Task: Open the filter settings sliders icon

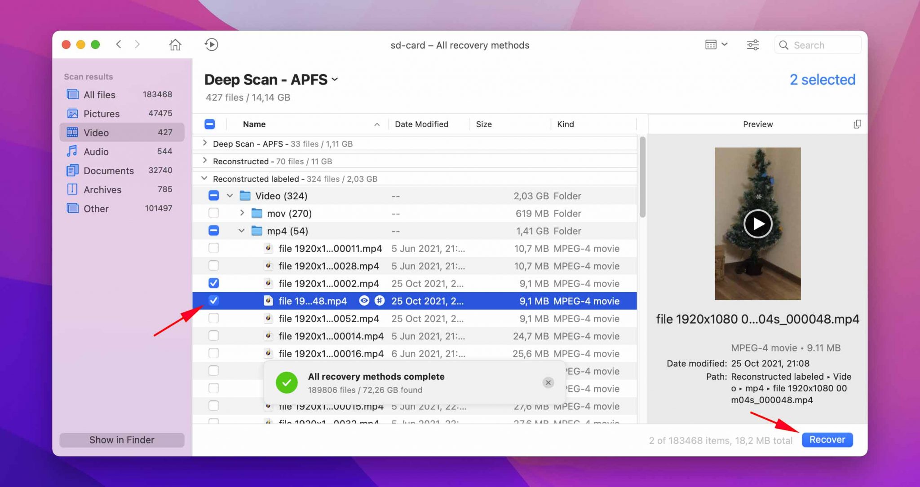Action: tap(753, 44)
